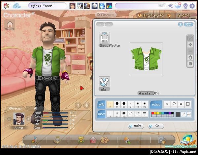Click the white cat portrait in top bar
198x155 pixels.
80,6
